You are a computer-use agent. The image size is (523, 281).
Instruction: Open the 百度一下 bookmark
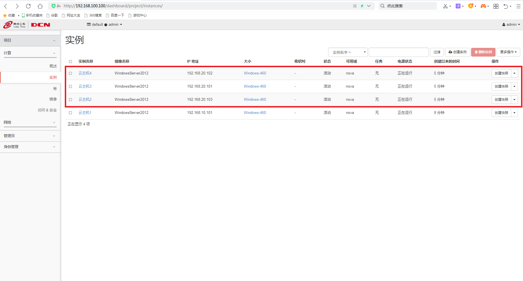[x=115, y=15]
